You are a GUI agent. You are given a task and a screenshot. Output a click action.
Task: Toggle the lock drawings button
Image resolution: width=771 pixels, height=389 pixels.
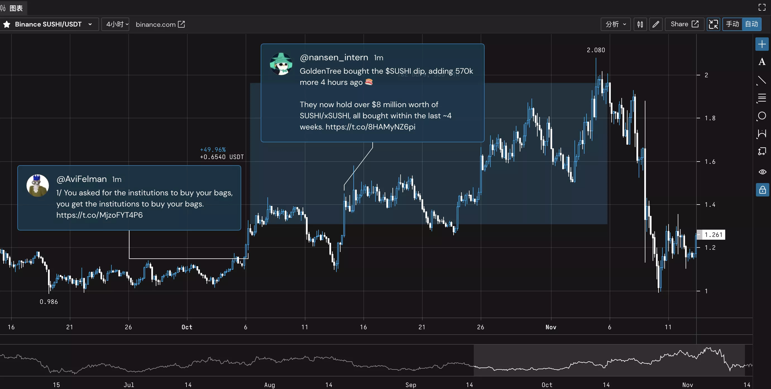(x=762, y=190)
